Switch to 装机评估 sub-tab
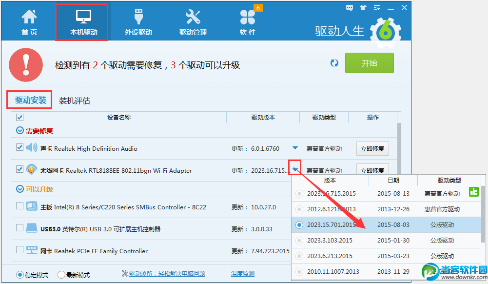488x284 pixels. click(x=75, y=101)
